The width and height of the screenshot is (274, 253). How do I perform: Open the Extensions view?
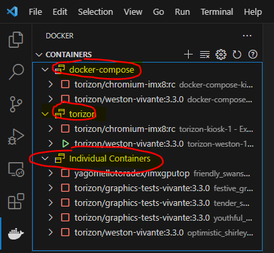(16, 201)
